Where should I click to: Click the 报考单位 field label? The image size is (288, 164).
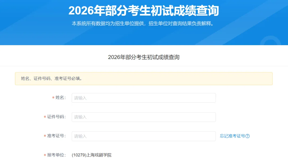tap(56, 155)
